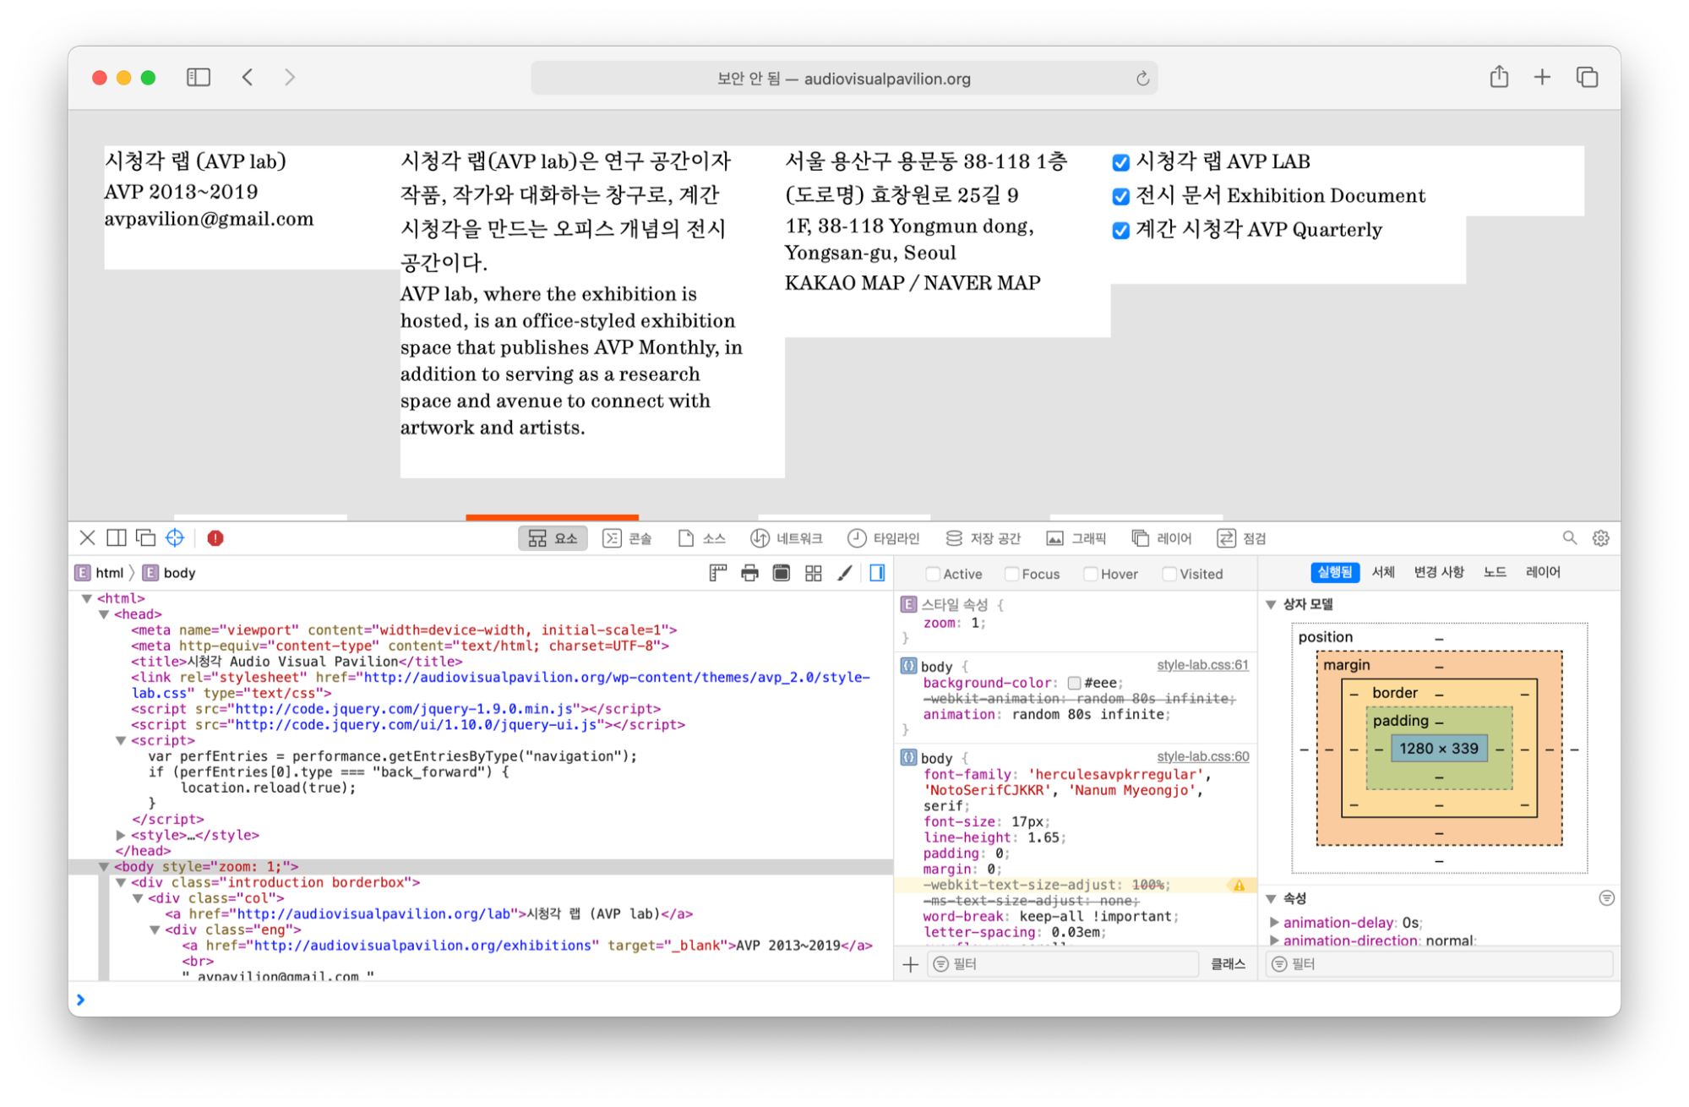Enable the Active pseudo-class checkbox
1689x1107 pixels.
[932, 574]
